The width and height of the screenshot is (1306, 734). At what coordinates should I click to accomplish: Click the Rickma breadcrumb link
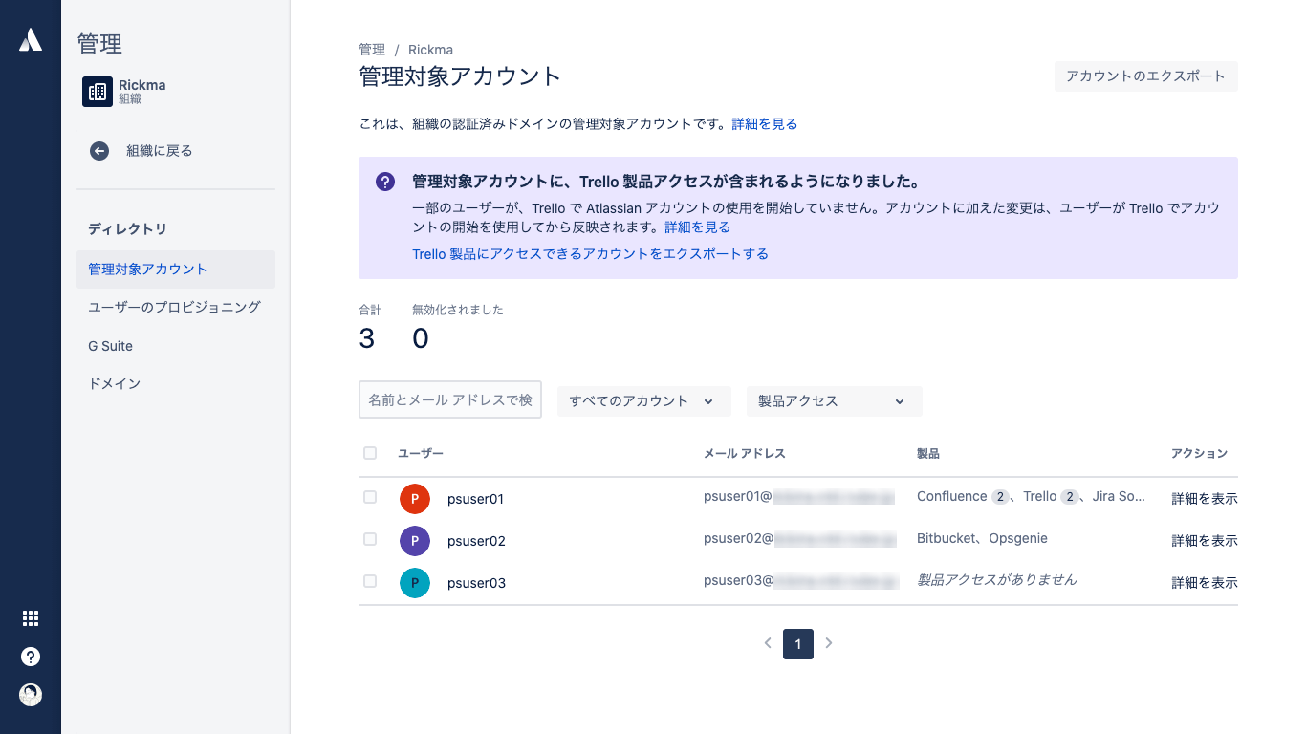(x=430, y=50)
